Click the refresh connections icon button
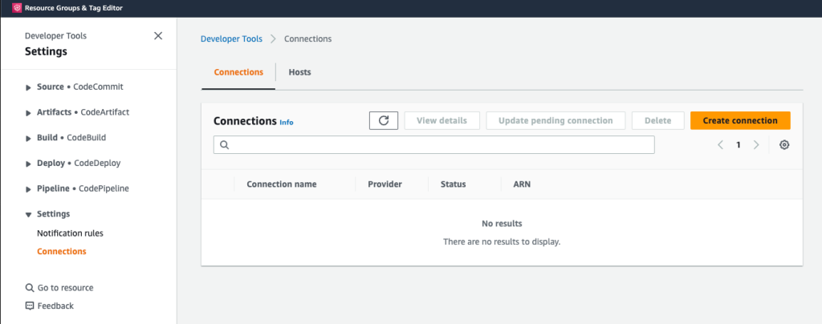 click(x=384, y=120)
